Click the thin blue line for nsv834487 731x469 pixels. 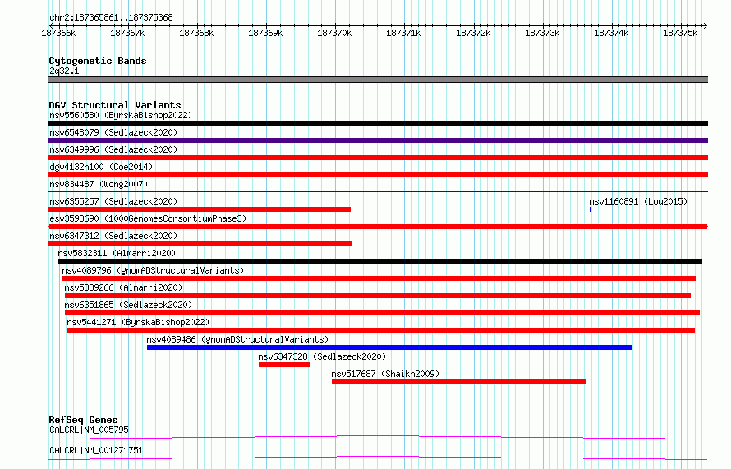(x=378, y=192)
